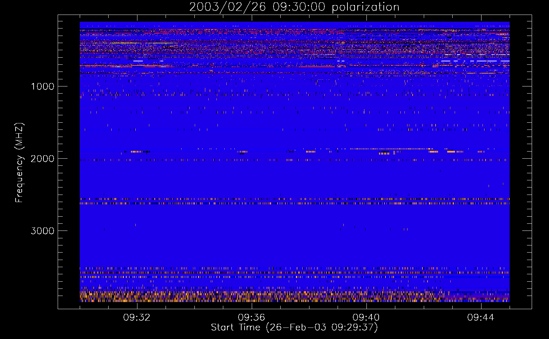The image size is (549, 339).
Task: Click the 2000 frequency tick label
Action: [43, 159]
